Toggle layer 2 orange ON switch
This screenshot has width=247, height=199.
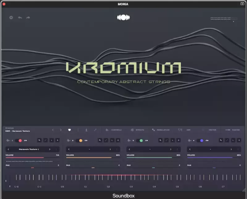79,141
